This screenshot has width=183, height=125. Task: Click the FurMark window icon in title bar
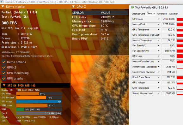click(x=2, y=2)
